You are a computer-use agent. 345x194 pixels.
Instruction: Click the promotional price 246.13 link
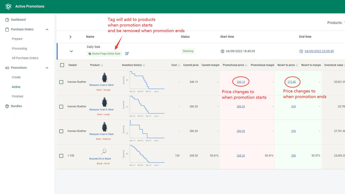point(240,82)
